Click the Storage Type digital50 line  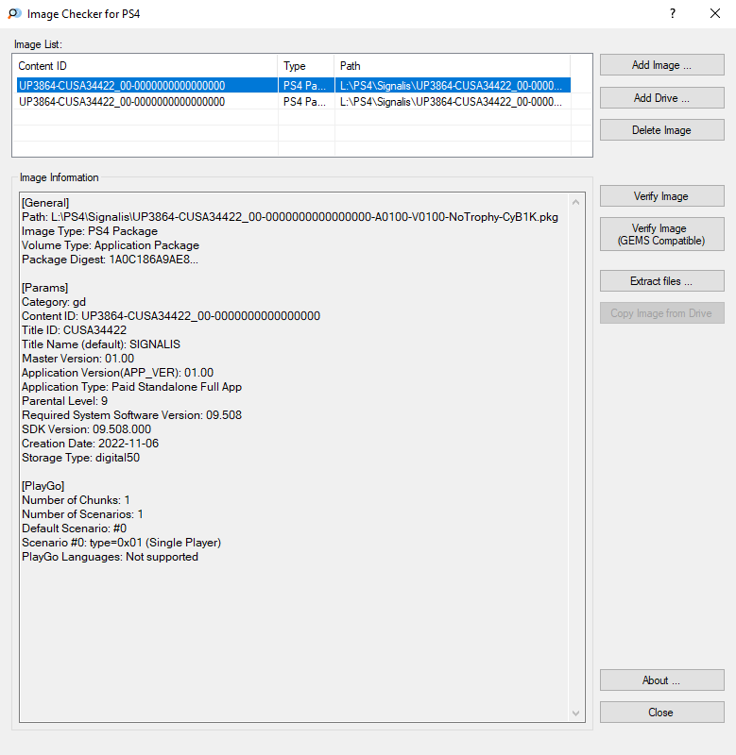(x=80, y=458)
